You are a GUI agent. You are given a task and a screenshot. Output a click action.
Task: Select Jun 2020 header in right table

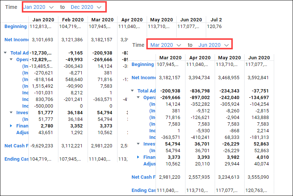(x=259, y=58)
